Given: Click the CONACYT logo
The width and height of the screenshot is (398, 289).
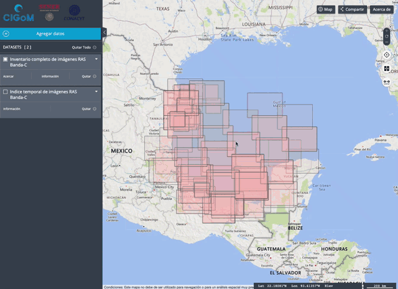Looking at the screenshot, I should 75,12.
